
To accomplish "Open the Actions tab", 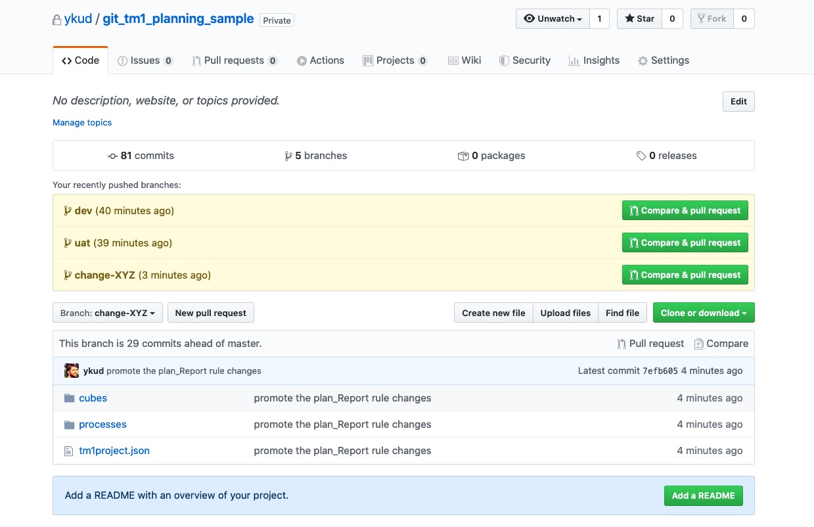I will click(321, 60).
